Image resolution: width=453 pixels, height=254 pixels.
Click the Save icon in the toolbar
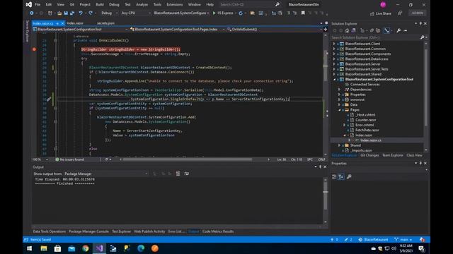click(66, 13)
